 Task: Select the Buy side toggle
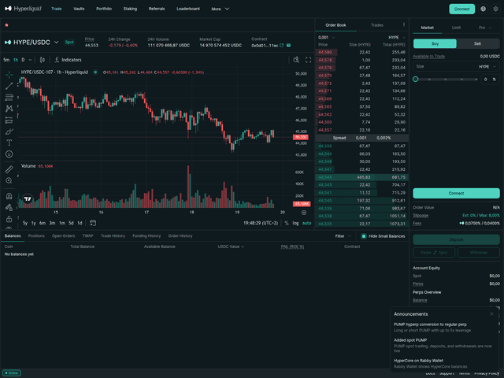coord(435,44)
